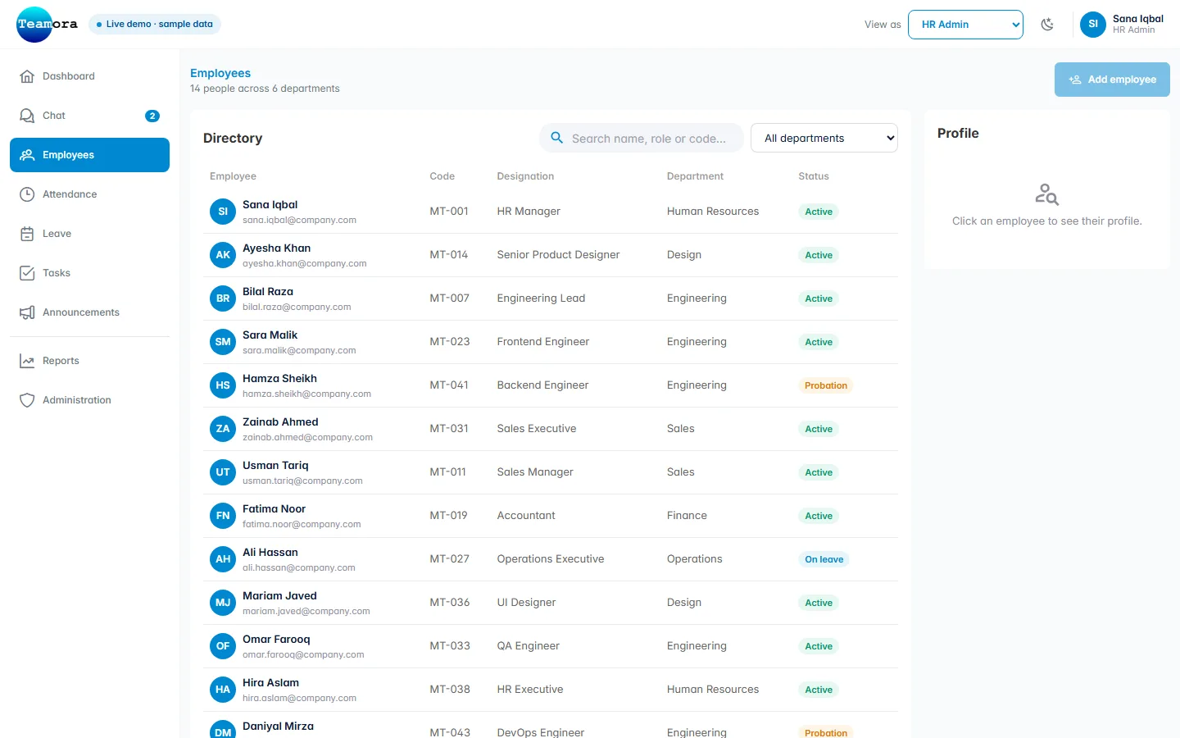Screen dimensions: 1180x738
Task: Click Hamza Sheikh's Probation status badge
Action: pyautogui.click(x=825, y=385)
